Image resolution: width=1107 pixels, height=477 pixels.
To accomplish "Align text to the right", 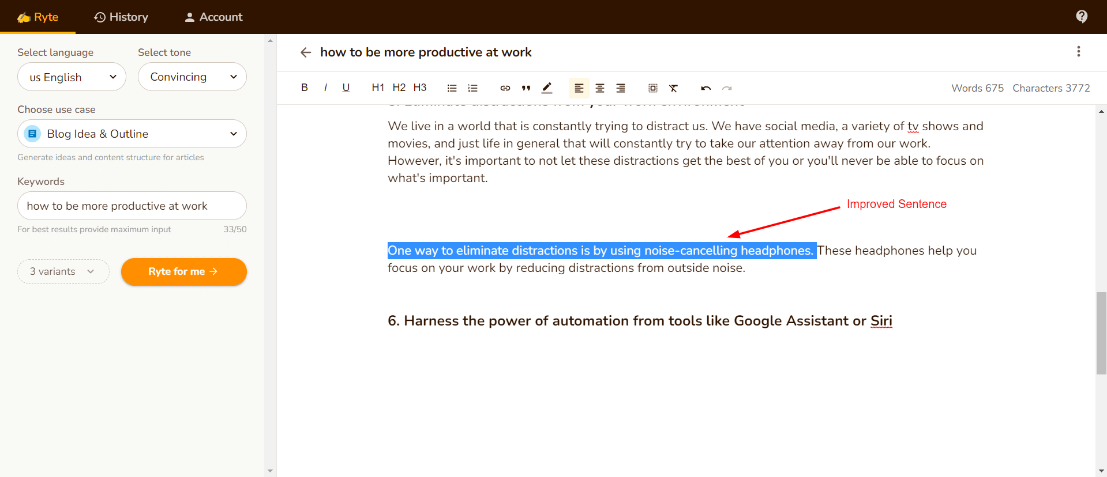I will coord(621,88).
